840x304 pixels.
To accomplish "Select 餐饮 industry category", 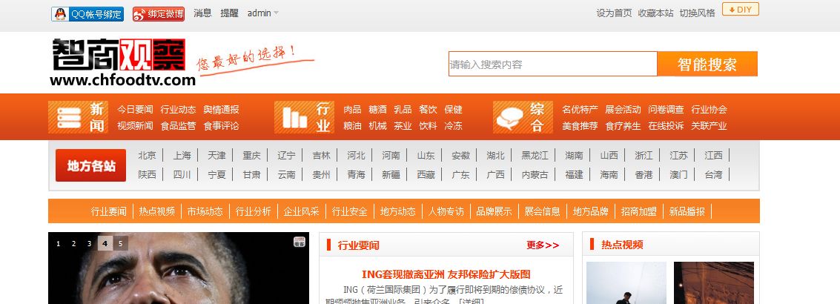I will tap(428, 110).
